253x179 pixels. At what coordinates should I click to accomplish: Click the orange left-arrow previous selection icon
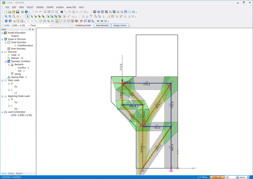coord(64,16)
